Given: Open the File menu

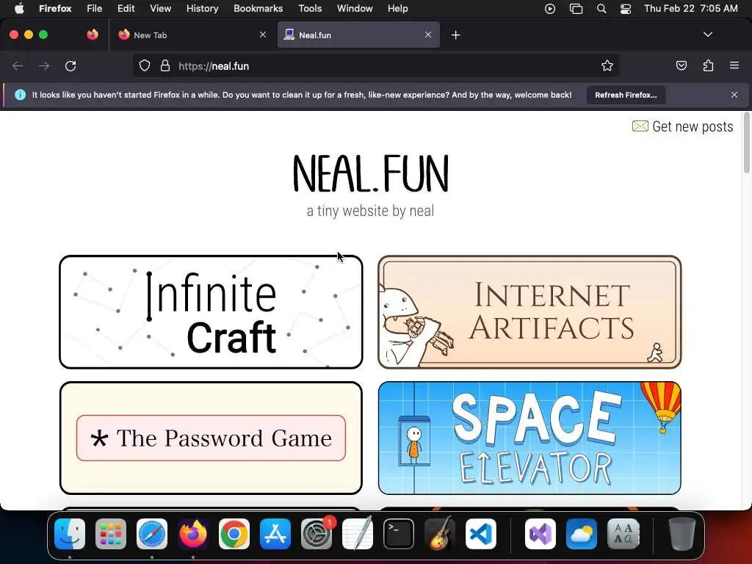Looking at the screenshot, I should pos(95,8).
